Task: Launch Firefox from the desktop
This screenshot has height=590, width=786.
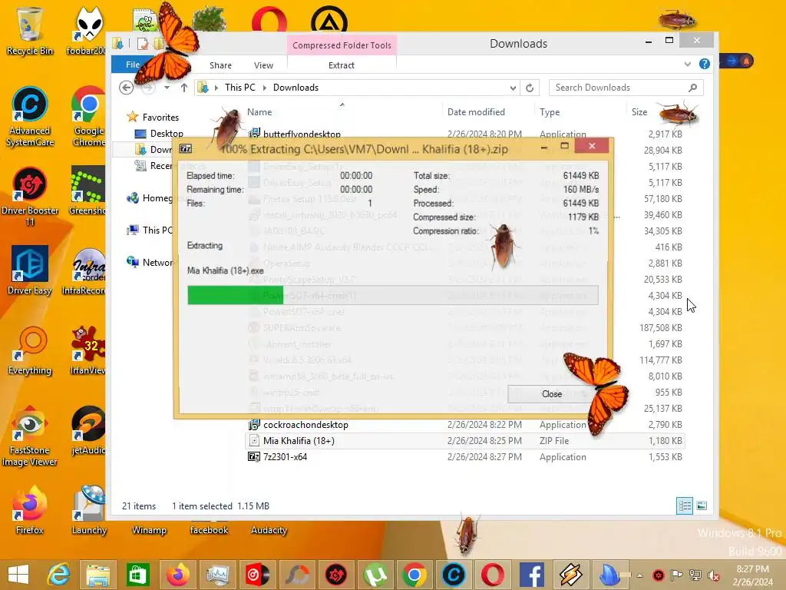Action: [x=30, y=510]
